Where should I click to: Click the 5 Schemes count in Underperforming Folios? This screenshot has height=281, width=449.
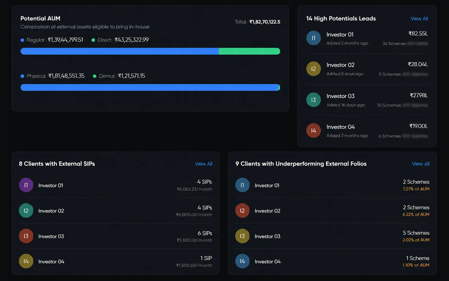click(416, 233)
